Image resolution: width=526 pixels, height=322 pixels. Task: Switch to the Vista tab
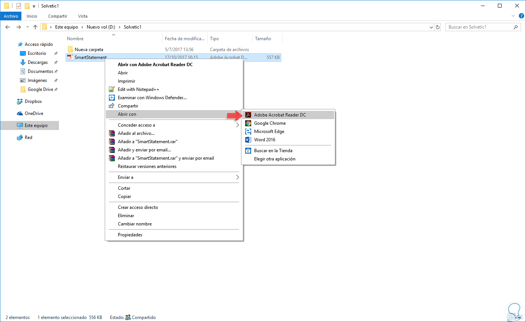[x=83, y=16]
